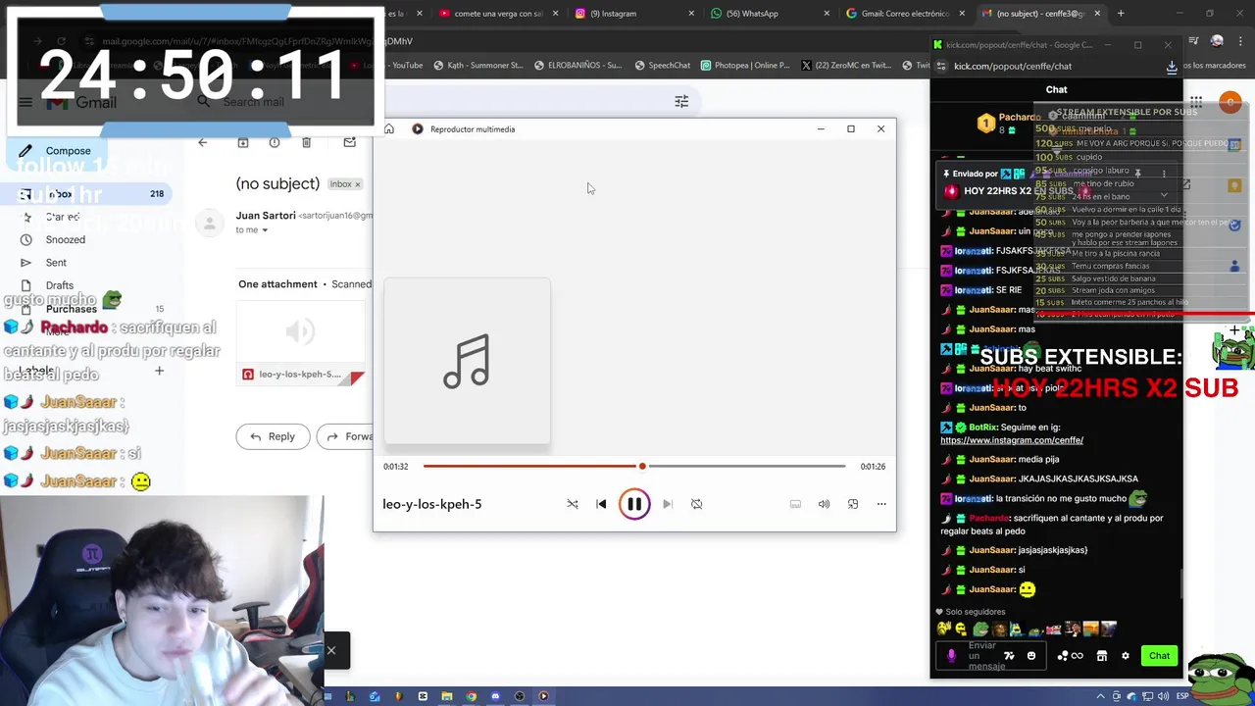Open the Drafts folder in Gmail

coord(60,285)
